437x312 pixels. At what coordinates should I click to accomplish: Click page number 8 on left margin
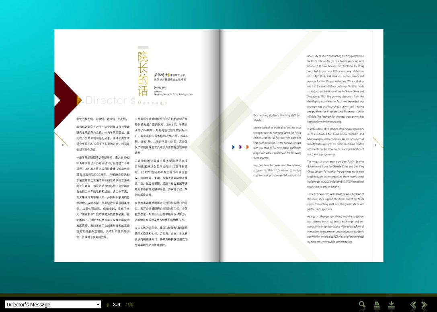coord(63,145)
